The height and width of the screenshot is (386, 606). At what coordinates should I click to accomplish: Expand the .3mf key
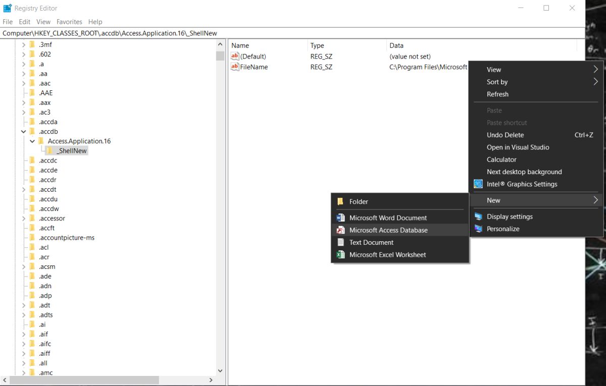(x=23, y=44)
